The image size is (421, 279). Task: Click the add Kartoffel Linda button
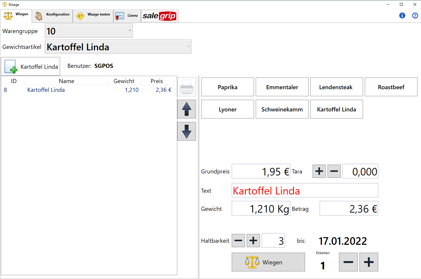coord(30,66)
